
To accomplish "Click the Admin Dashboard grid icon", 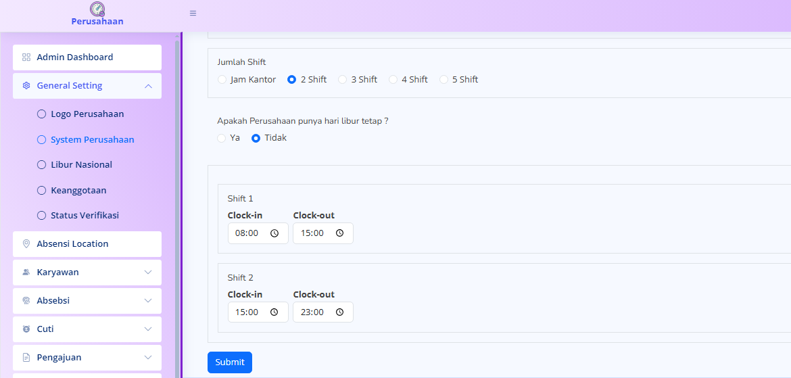I will coord(26,57).
